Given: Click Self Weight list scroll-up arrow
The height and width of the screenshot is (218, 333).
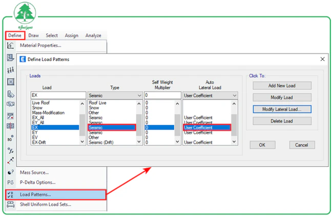Looking at the screenshot, I should click(177, 104).
